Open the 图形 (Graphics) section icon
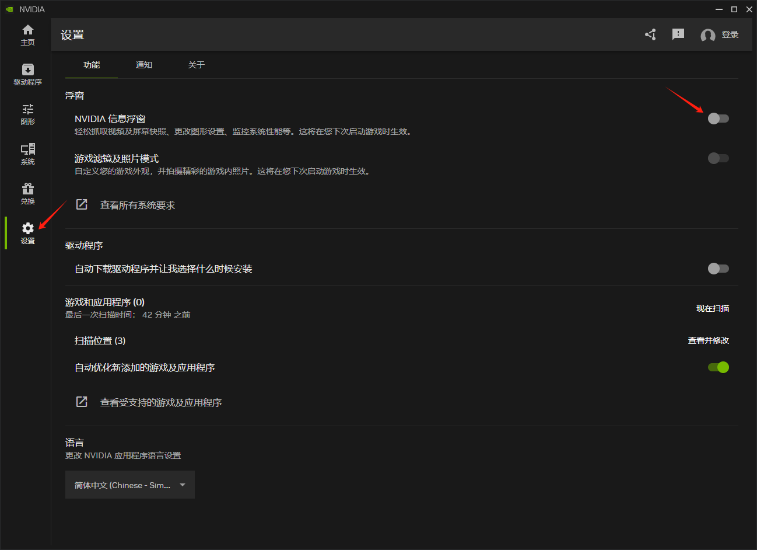757x550 pixels. 27,114
